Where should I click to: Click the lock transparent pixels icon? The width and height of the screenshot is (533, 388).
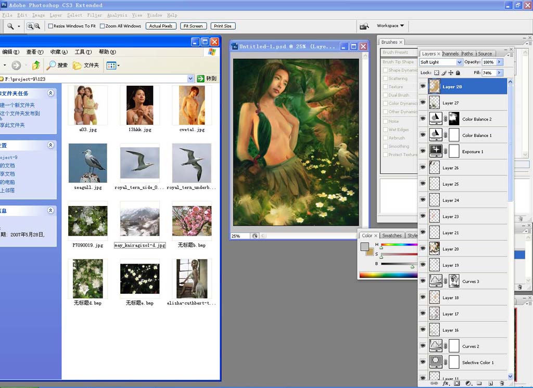(x=437, y=73)
